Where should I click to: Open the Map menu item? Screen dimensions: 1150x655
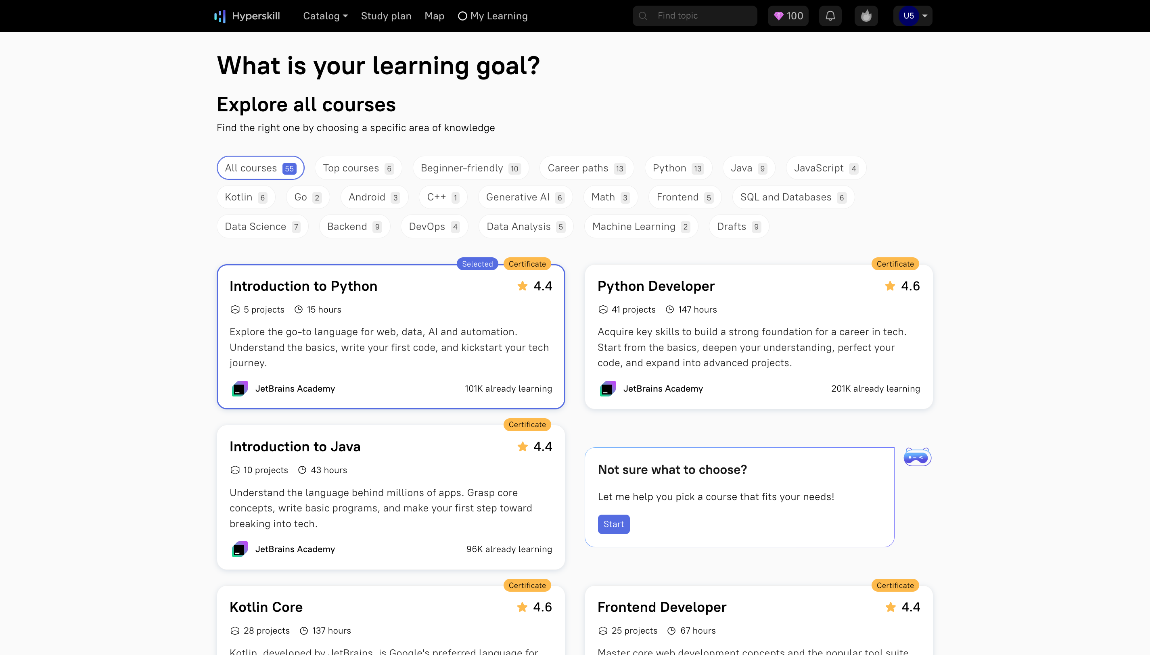[434, 16]
